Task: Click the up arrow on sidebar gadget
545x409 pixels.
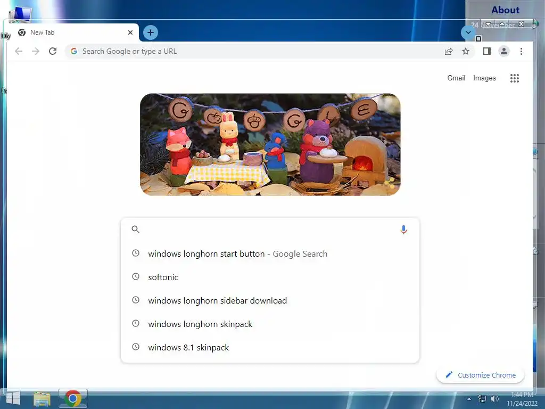Action: pyautogui.click(x=502, y=24)
